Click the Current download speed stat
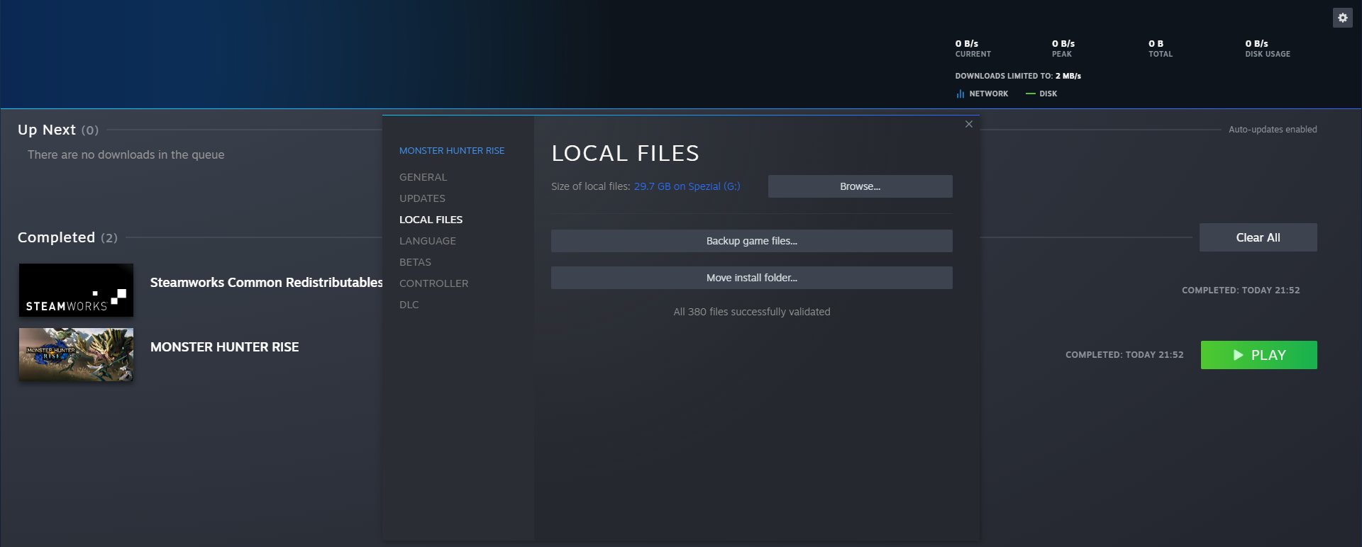Screen dimensions: 1362x547 (x=973, y=48)
